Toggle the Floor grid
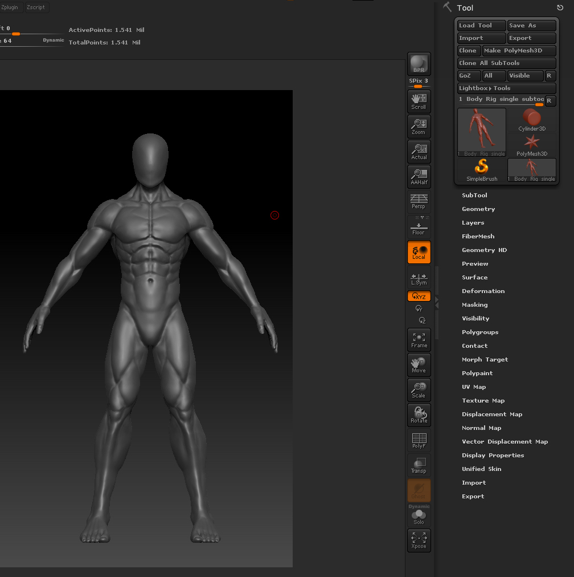The image size is (574, 577). coord(419,226)
